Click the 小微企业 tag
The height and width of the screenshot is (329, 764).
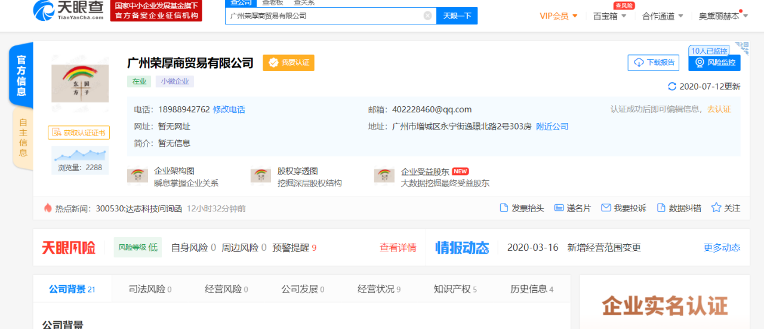tap(175, 81)
